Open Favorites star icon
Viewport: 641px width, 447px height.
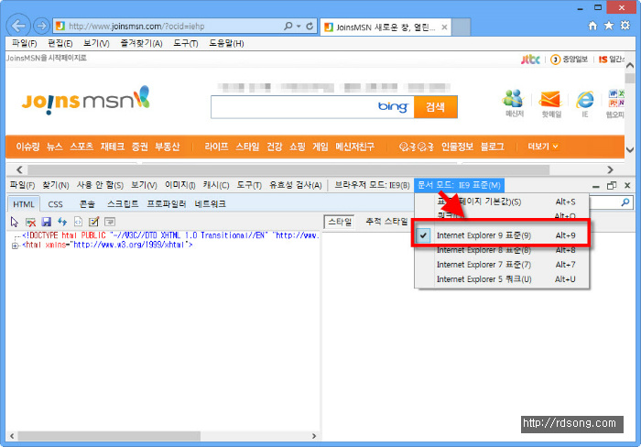609,26
